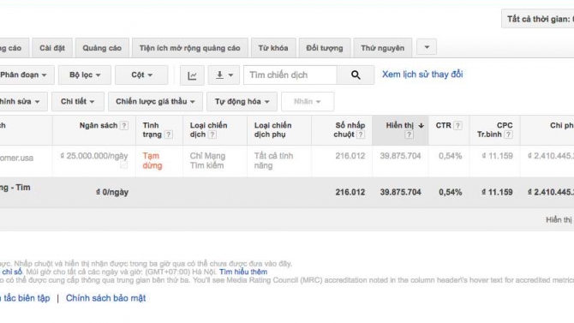Open the more tabs arrow dropdown

tap(427, 47)
